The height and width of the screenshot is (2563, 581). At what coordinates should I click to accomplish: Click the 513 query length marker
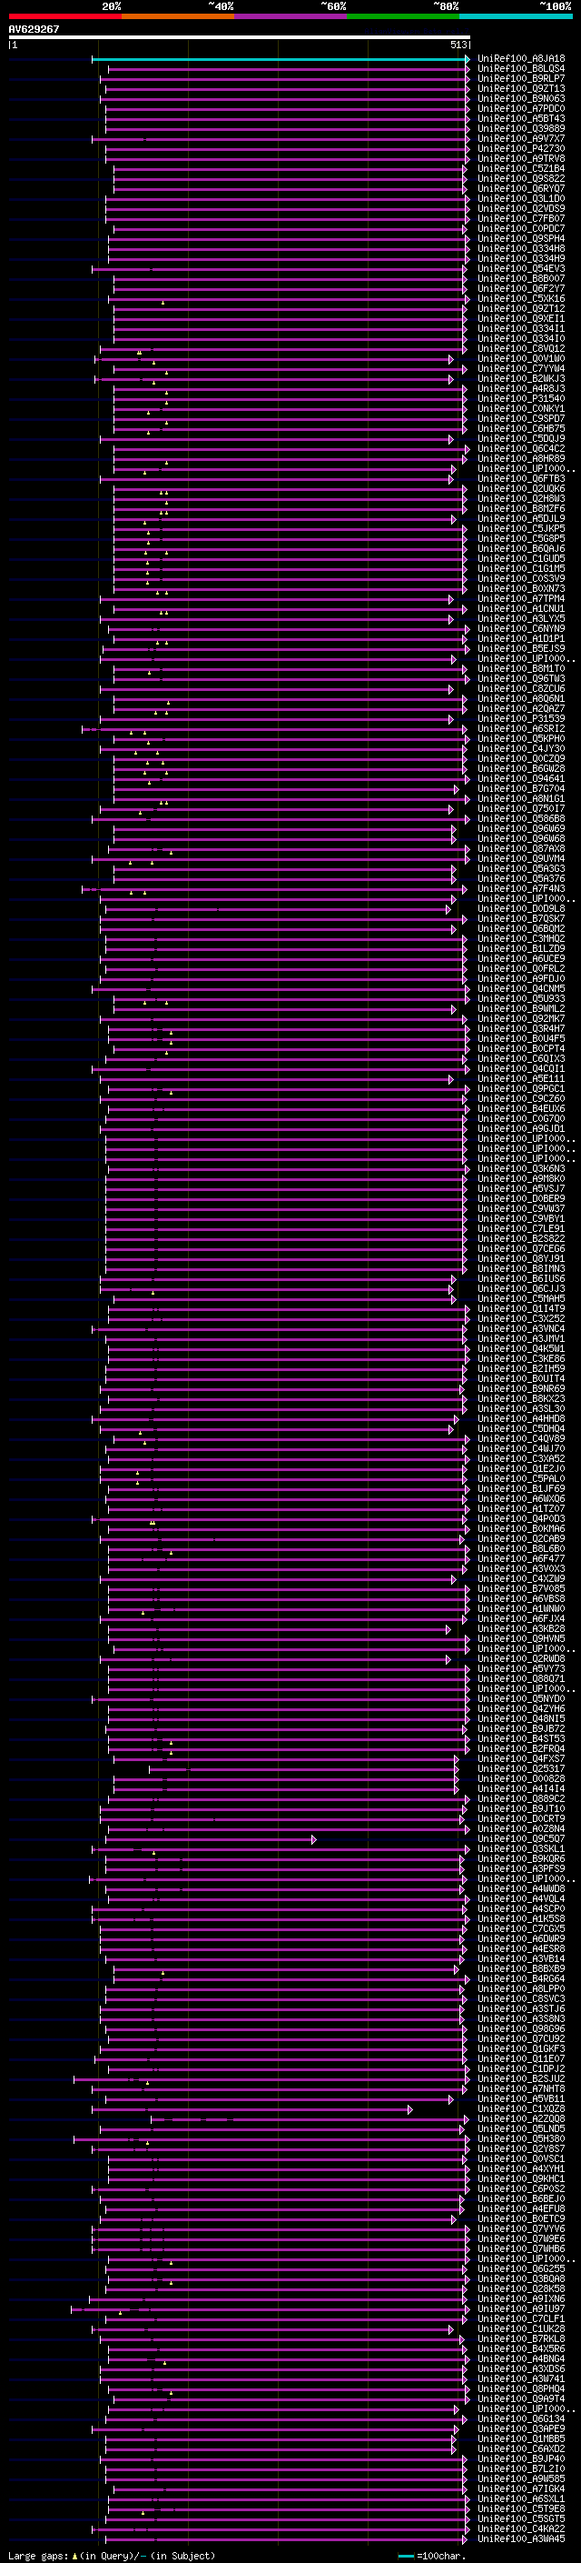pos(458,45)
